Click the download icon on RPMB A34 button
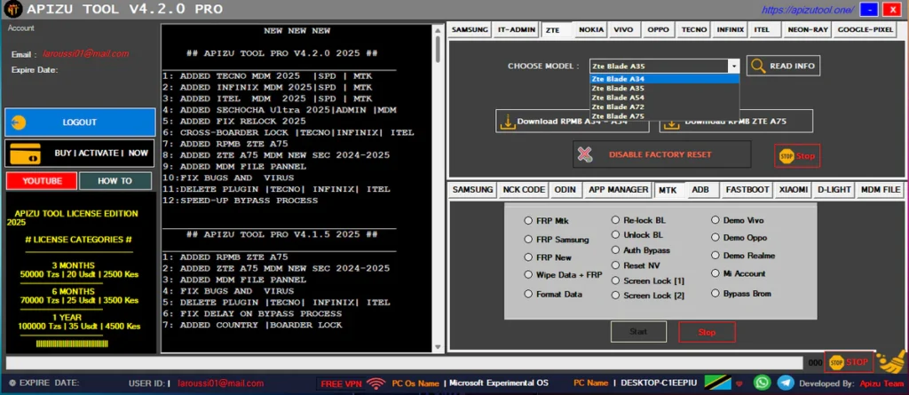909x395 pixels. pos(507,122)
